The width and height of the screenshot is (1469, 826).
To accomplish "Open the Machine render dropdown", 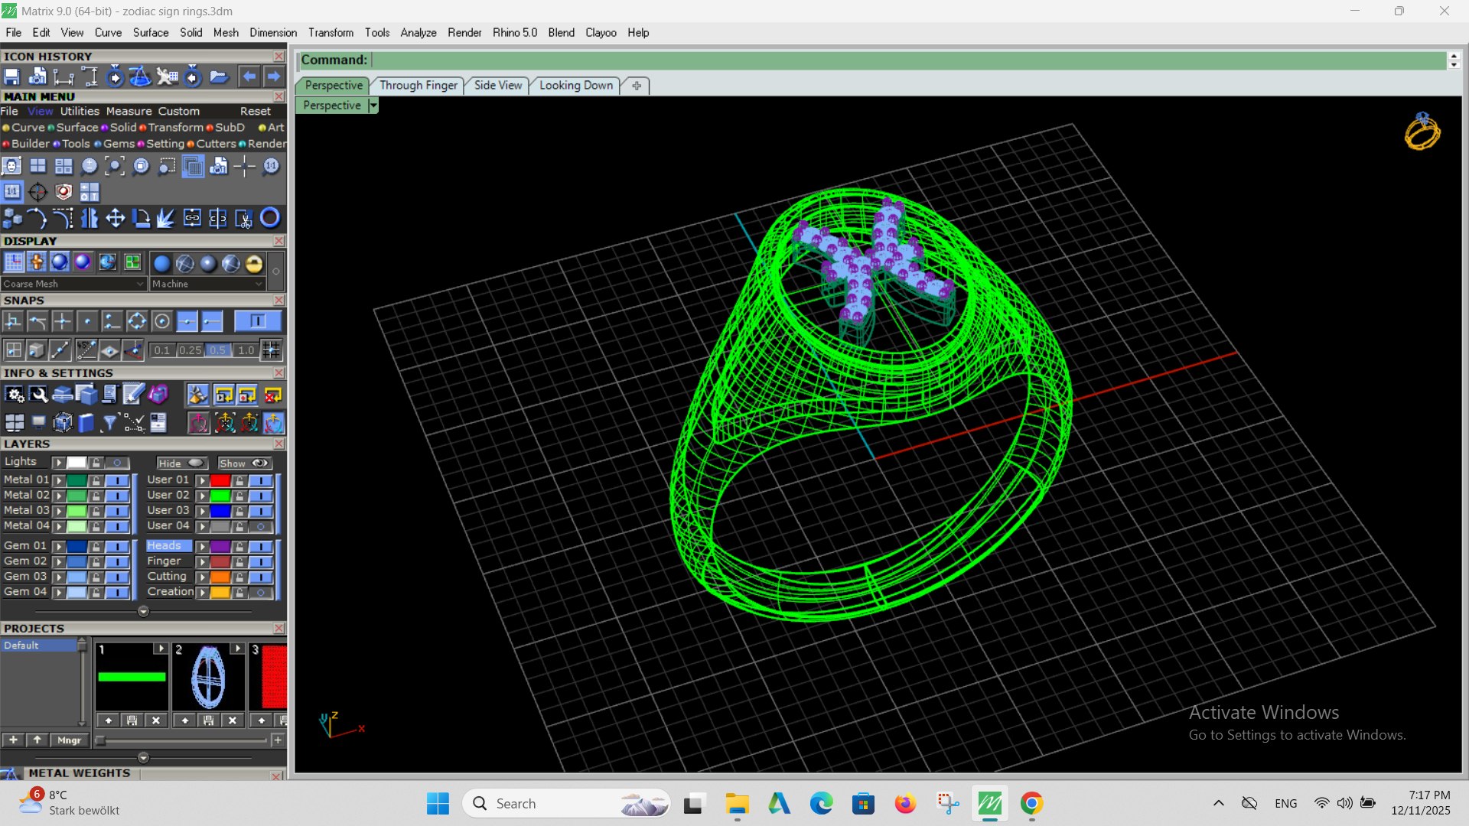I will [207, 284].
